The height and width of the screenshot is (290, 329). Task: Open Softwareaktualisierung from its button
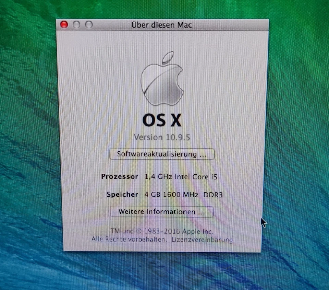(x=162, y=154)
